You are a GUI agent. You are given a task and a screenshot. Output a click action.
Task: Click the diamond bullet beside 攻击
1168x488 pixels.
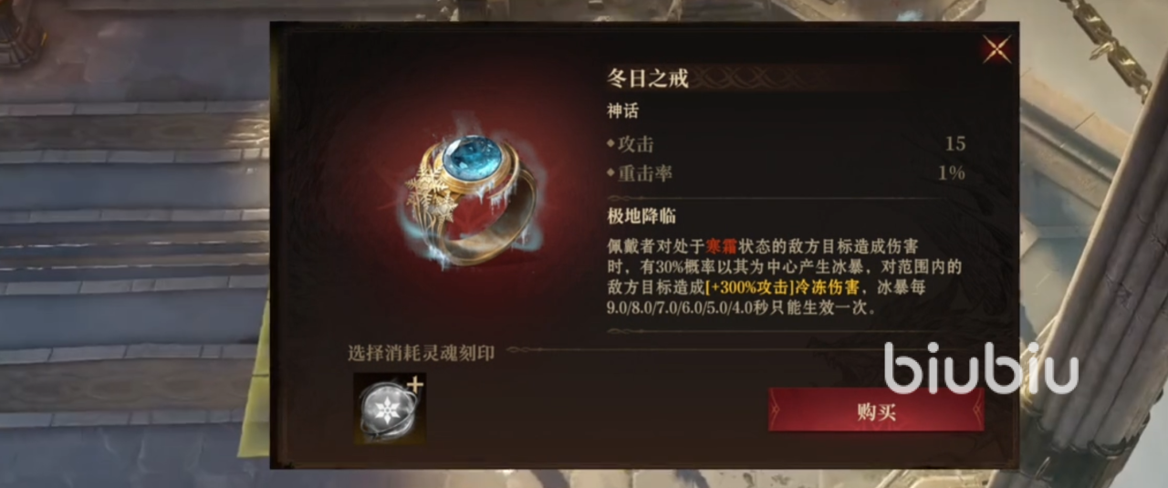(x=611, y=144)
